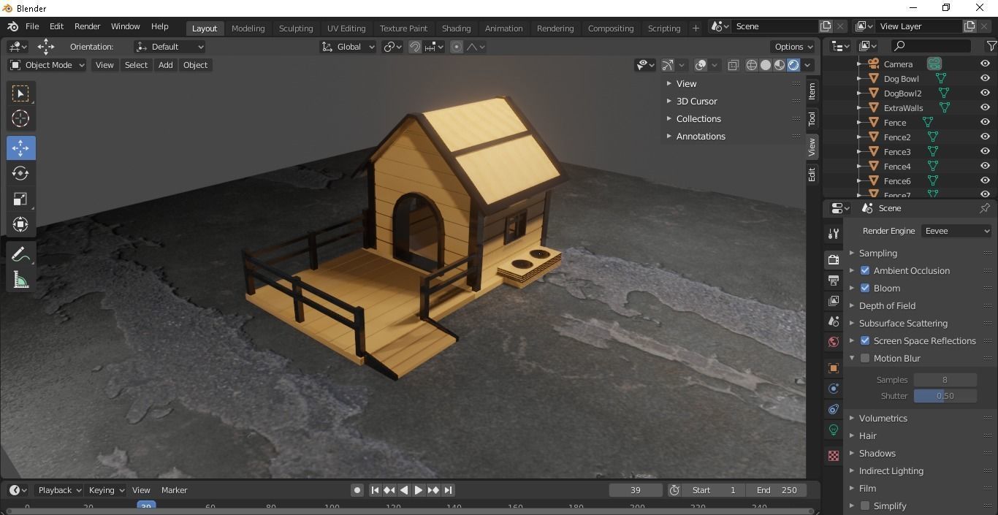Pin the properties editor with pushpin icon

coord(984,208)
